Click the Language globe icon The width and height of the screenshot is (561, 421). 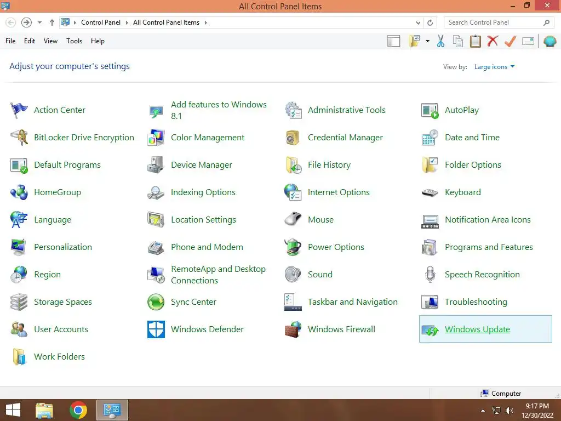tap(19, 220)
